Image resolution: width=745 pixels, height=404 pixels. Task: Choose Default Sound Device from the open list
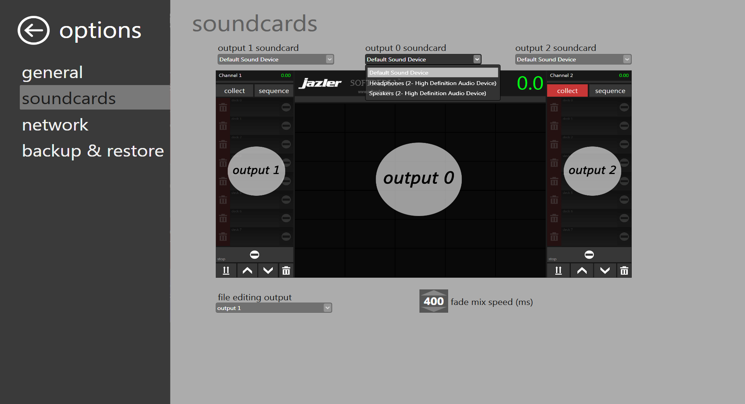(x=433, y=73)
